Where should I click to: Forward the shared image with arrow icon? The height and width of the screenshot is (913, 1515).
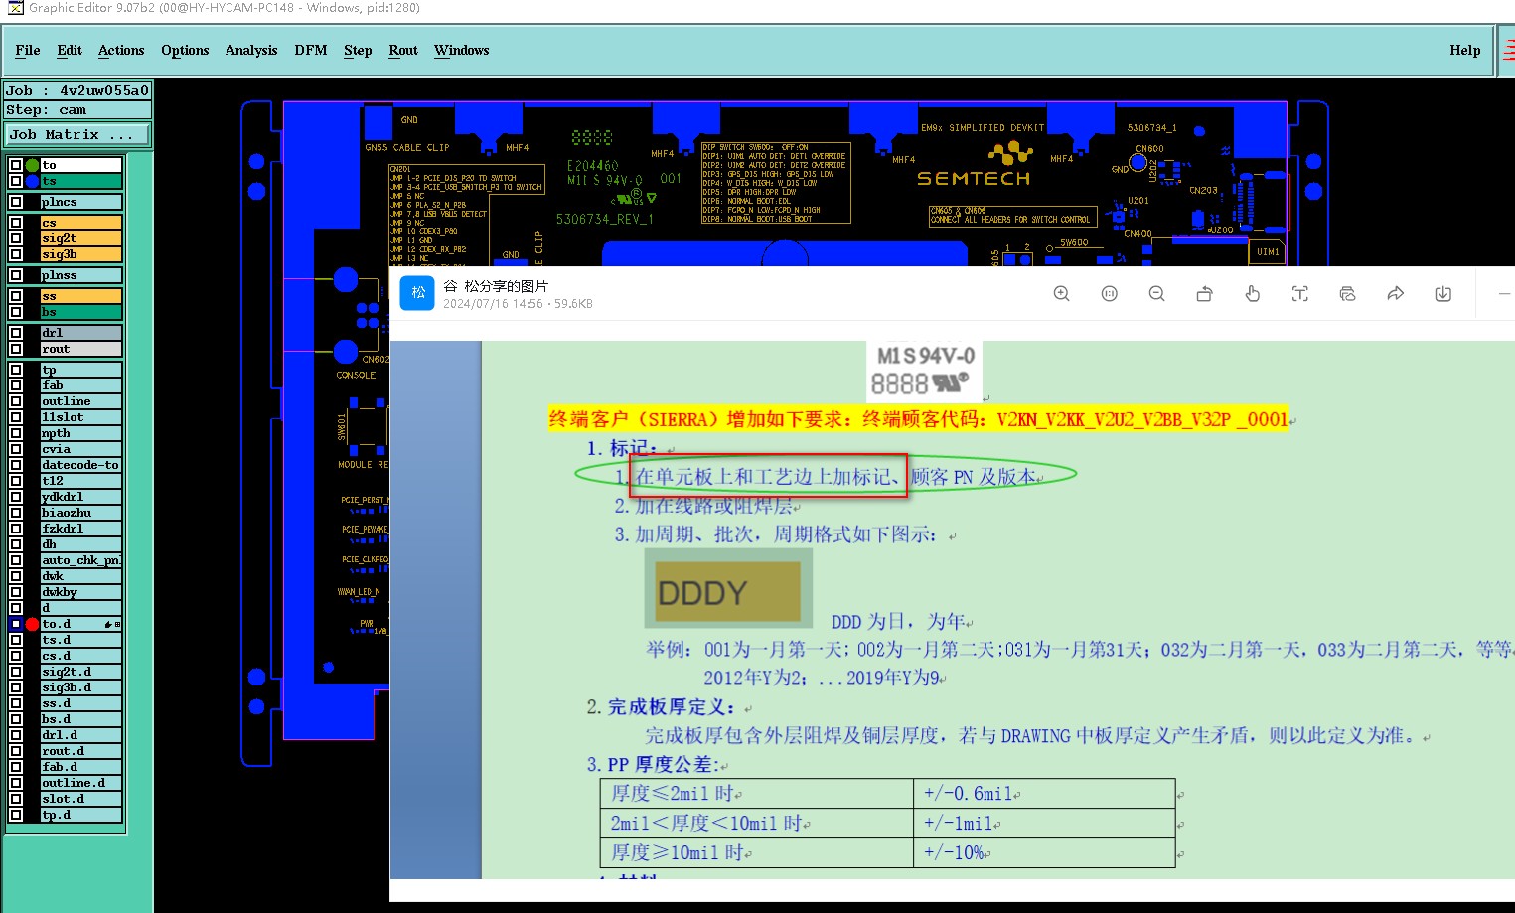(1395, 294)
